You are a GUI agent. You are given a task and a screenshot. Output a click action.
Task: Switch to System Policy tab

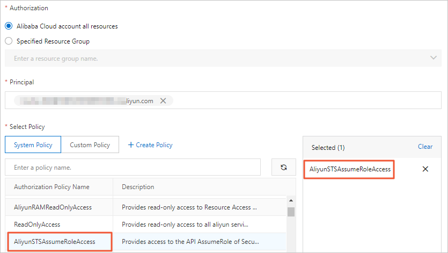[x=33, y=145]
